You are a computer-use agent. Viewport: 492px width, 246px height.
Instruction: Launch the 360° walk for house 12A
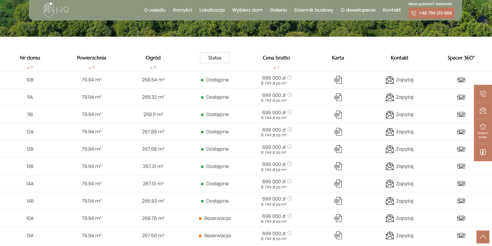(461, 132)
